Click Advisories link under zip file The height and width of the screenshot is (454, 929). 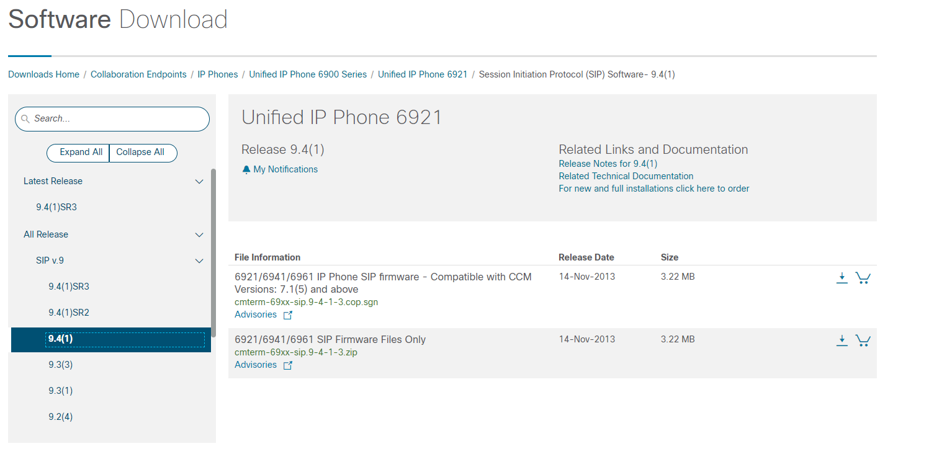pyautogui.click(x=256, y=365)
